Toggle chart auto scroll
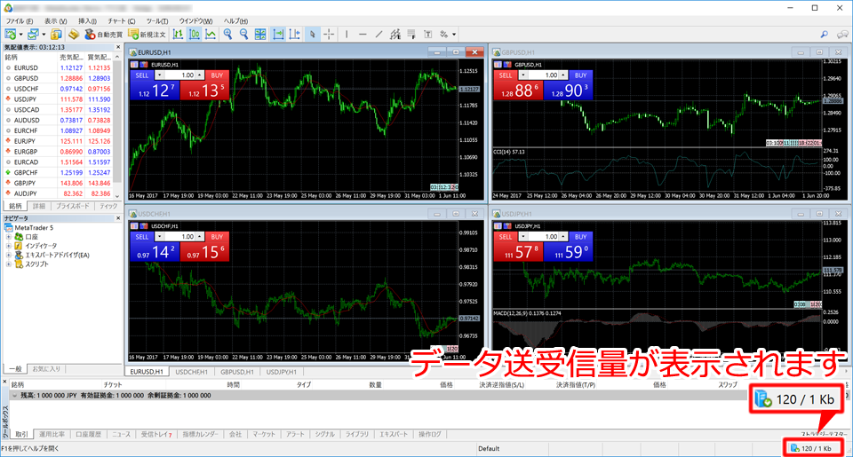Screen dimensions: 853x457 pyautogui.click(x=278, y=35)
